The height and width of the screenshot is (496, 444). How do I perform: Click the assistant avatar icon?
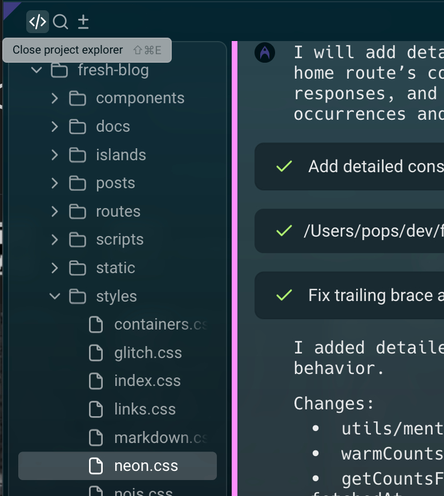click(265, 53)
